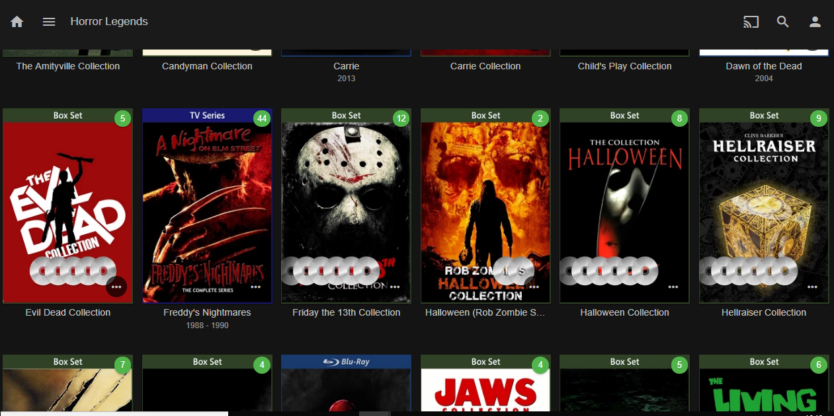Go to the Home screen icon
Screen dimensions: 834x416
[x=17, y=22]
